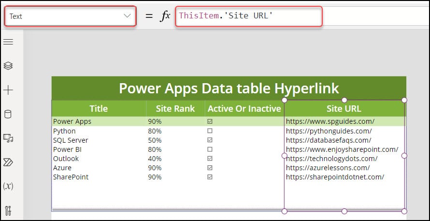Toggle the checkbox in Power Apps row

click(210, 121)
